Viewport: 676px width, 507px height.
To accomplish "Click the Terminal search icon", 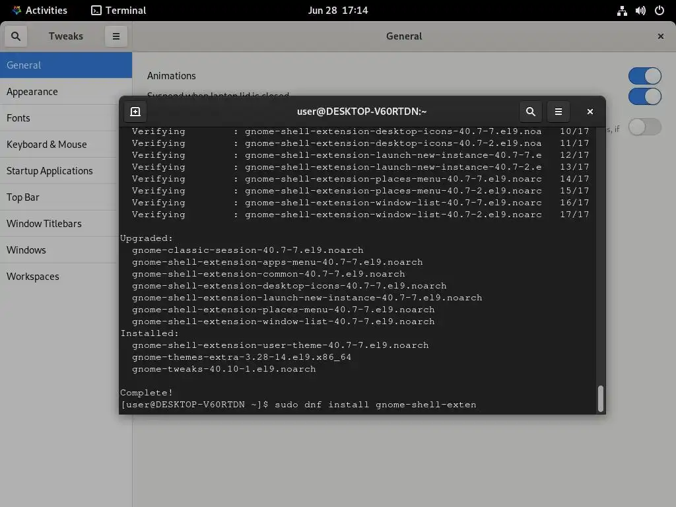I will click(531, 112).
